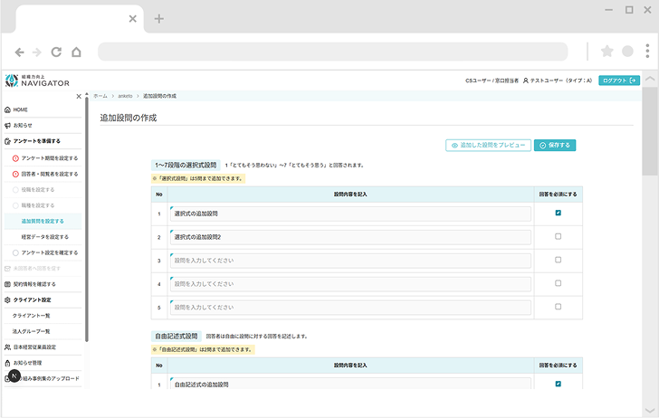Click the ログアウト button
This screenshot has width=659, height=418.
619,81
